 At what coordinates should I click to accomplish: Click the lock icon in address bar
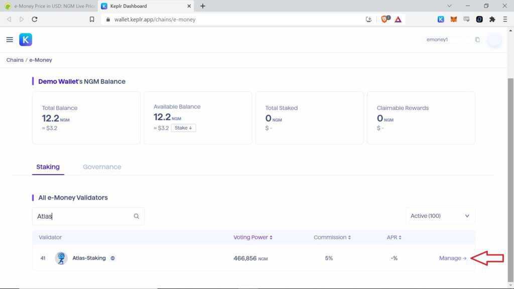point(108,20)
